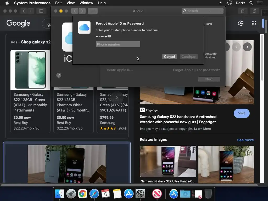Click the page vertical scrollbar
The height and width of the screenshot is (201, 268).
tap(262, 57)
